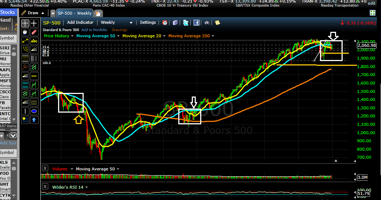Viewport: 381px width, 200px height.
Task: Select MSFT in the watchlist
Action: [5, 83]
